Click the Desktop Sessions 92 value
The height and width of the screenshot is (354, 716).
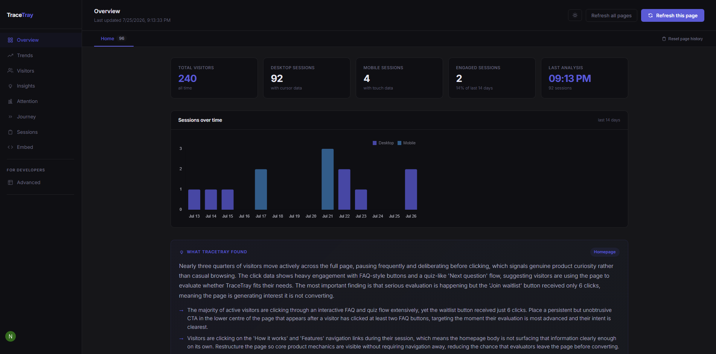277,79
